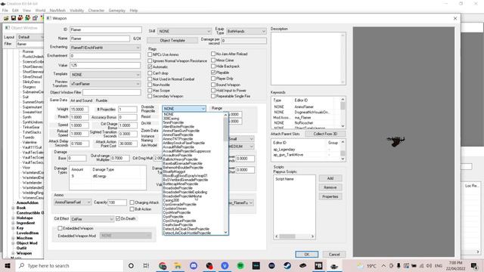Open the NavMesh menu

pyautogui.click(x=57, y=10)
